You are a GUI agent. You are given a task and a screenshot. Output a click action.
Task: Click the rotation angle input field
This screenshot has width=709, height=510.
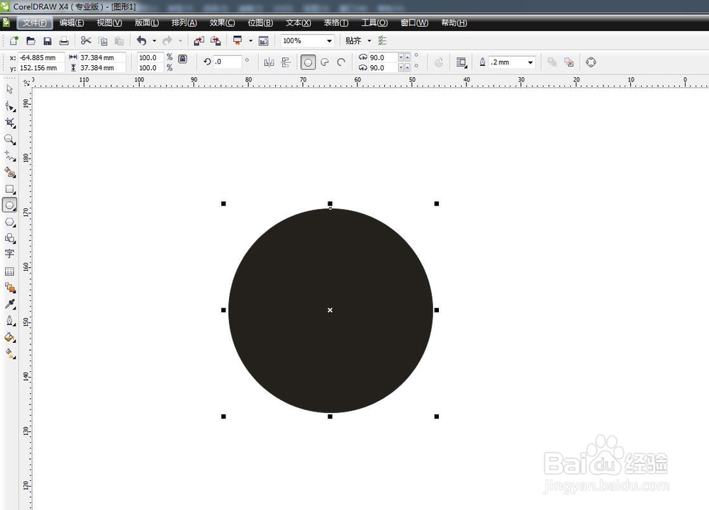click(228, 62)
